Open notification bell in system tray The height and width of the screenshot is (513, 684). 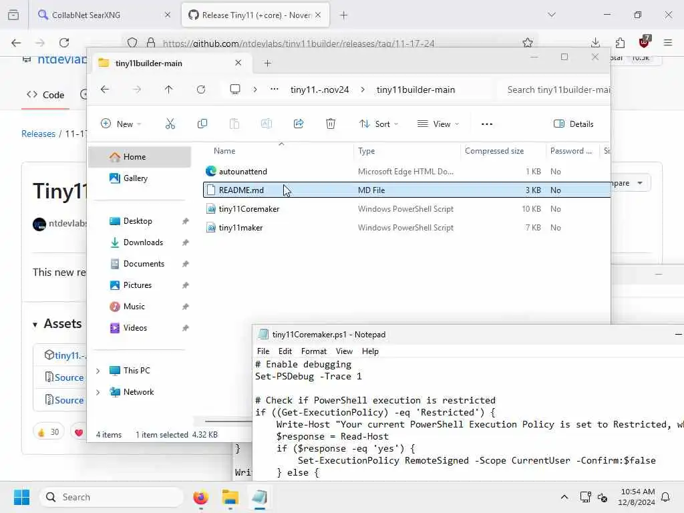666,497
